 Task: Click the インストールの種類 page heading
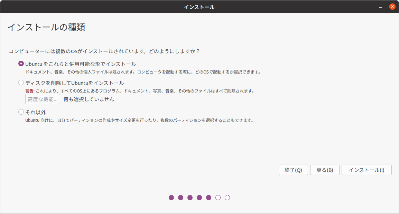[47, 27]
